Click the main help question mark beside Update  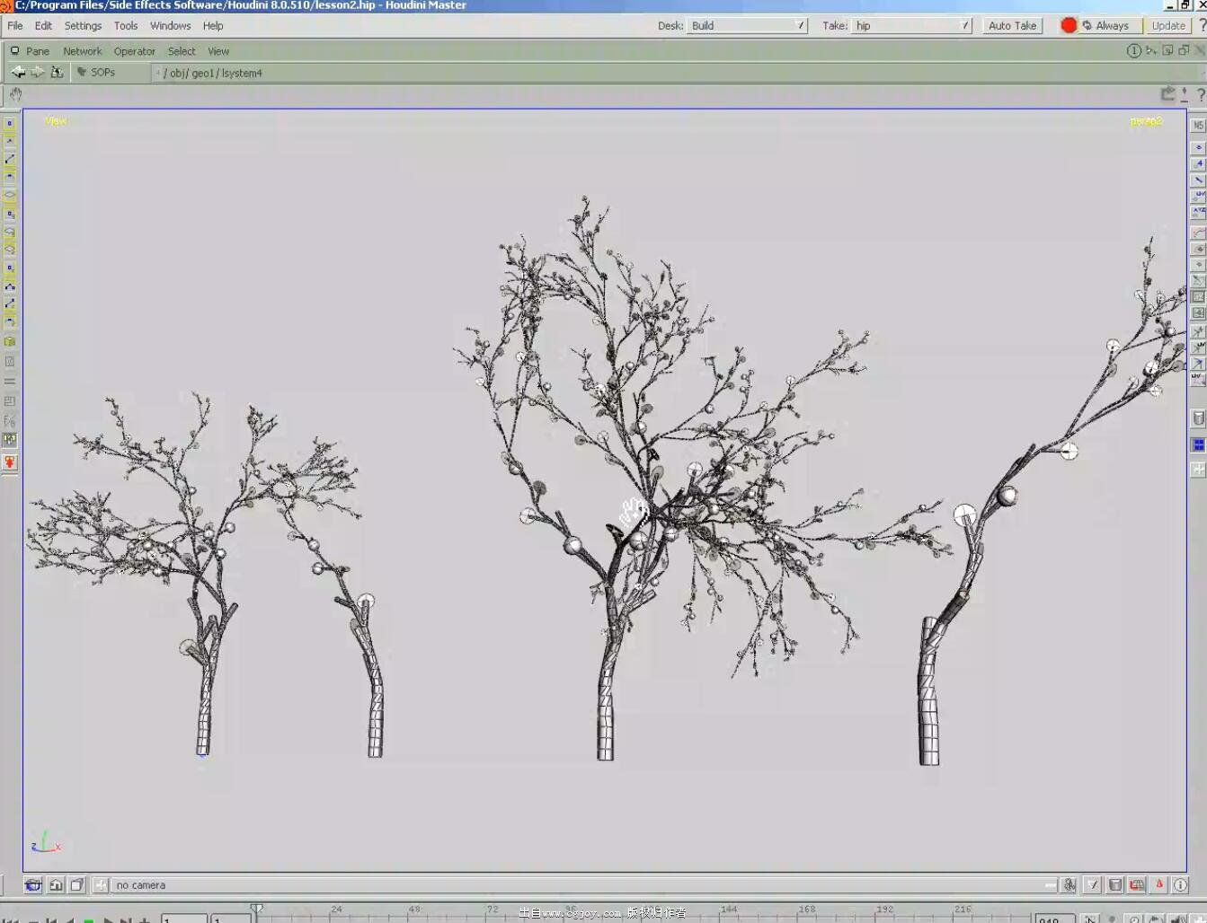tap(1203, 25)
